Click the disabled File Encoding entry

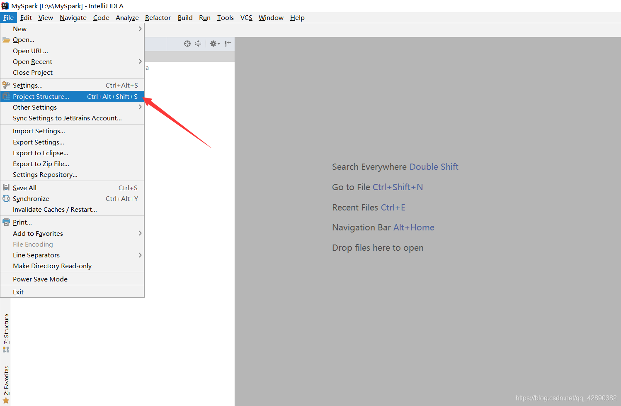coord(72,244)
